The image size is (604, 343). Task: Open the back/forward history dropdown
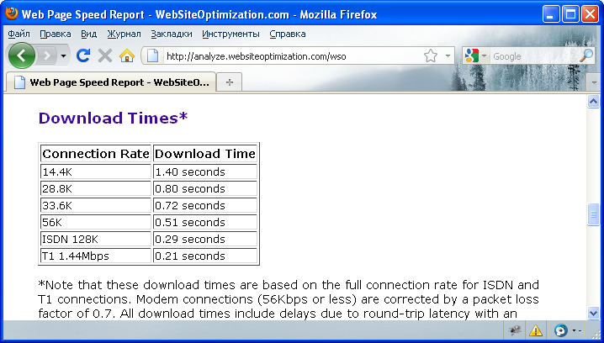pyautogui.click(x=64, y=56)
